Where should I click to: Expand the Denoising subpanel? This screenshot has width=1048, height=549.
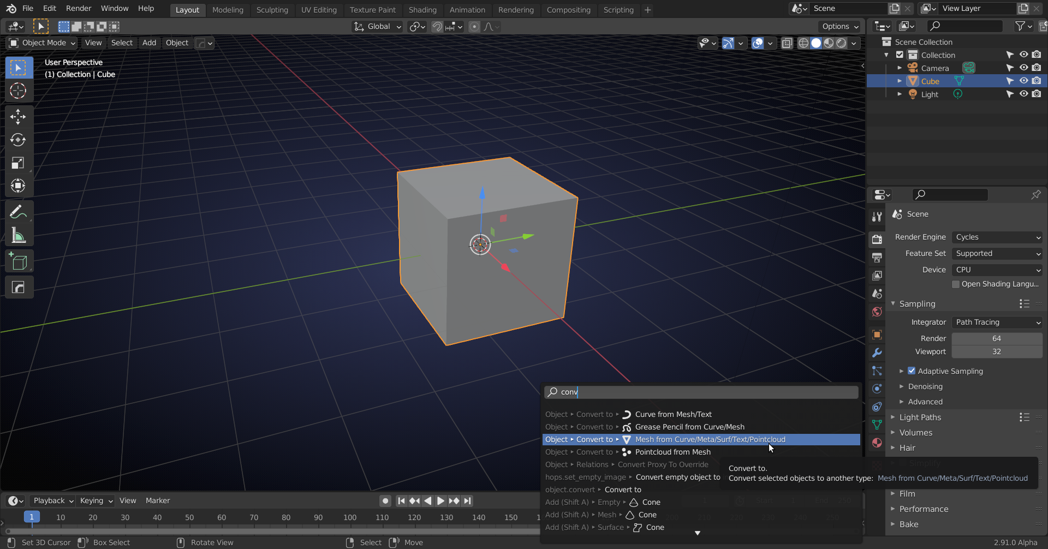[x=925, y=386]
